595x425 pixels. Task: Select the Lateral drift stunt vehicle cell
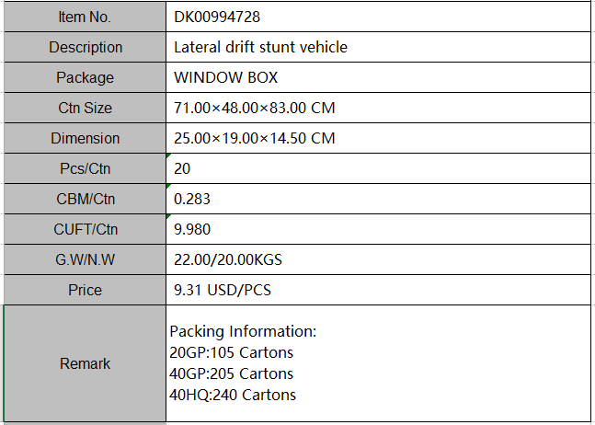[x=377, y=47]
